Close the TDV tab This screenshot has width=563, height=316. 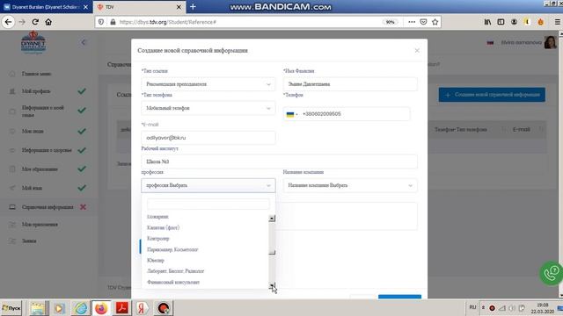(x=179, y=7)
